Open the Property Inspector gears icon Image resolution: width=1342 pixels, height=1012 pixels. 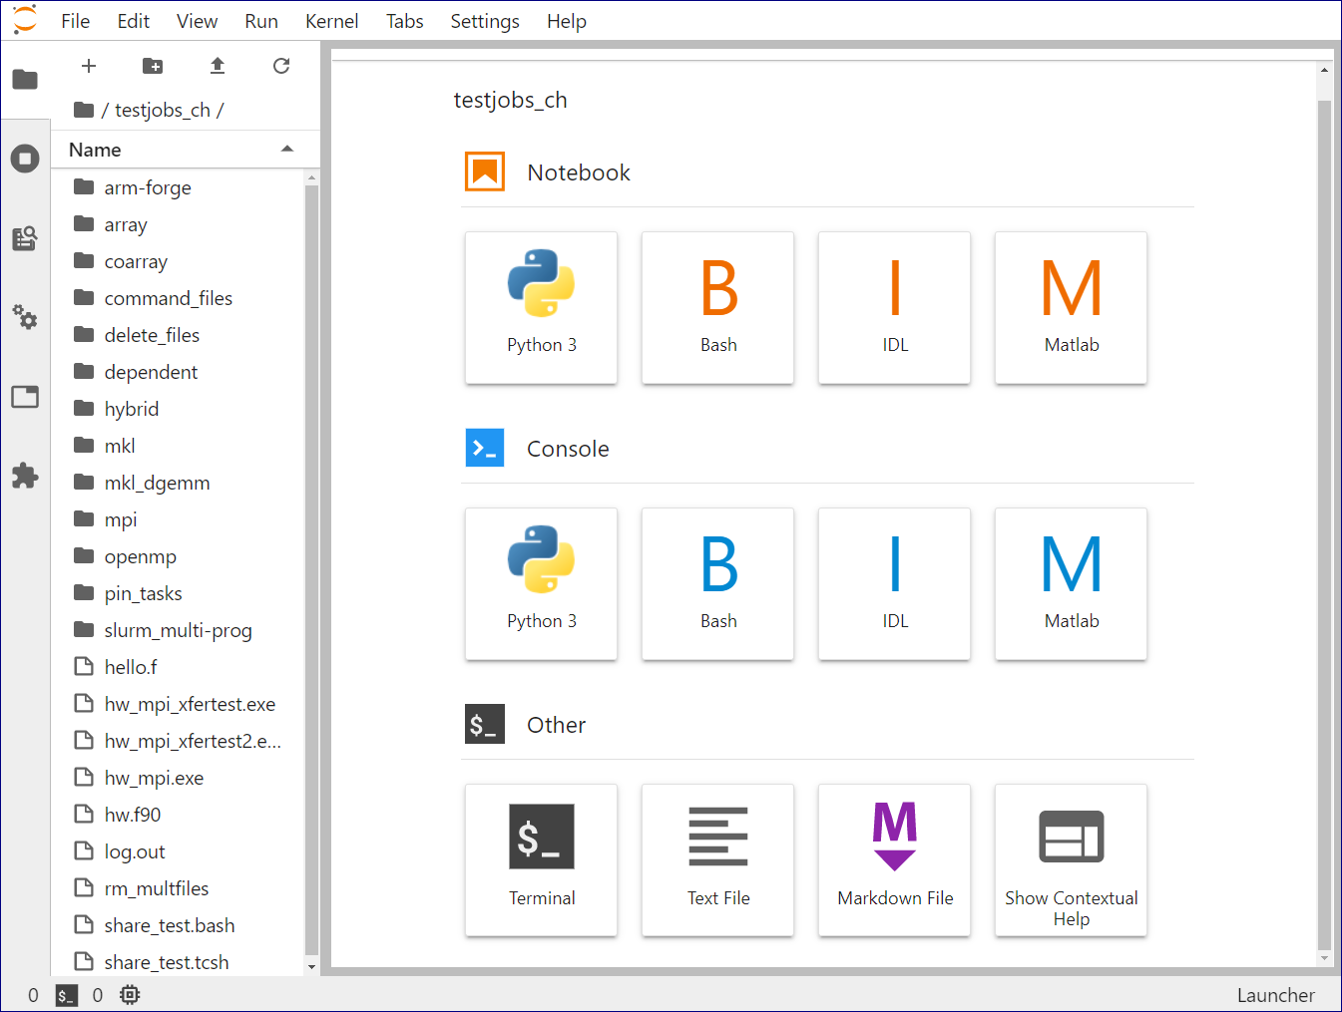click(25, 318)
